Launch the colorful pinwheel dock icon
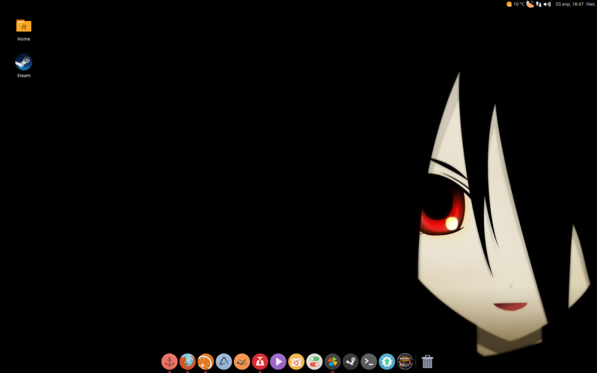 [333, 362]
